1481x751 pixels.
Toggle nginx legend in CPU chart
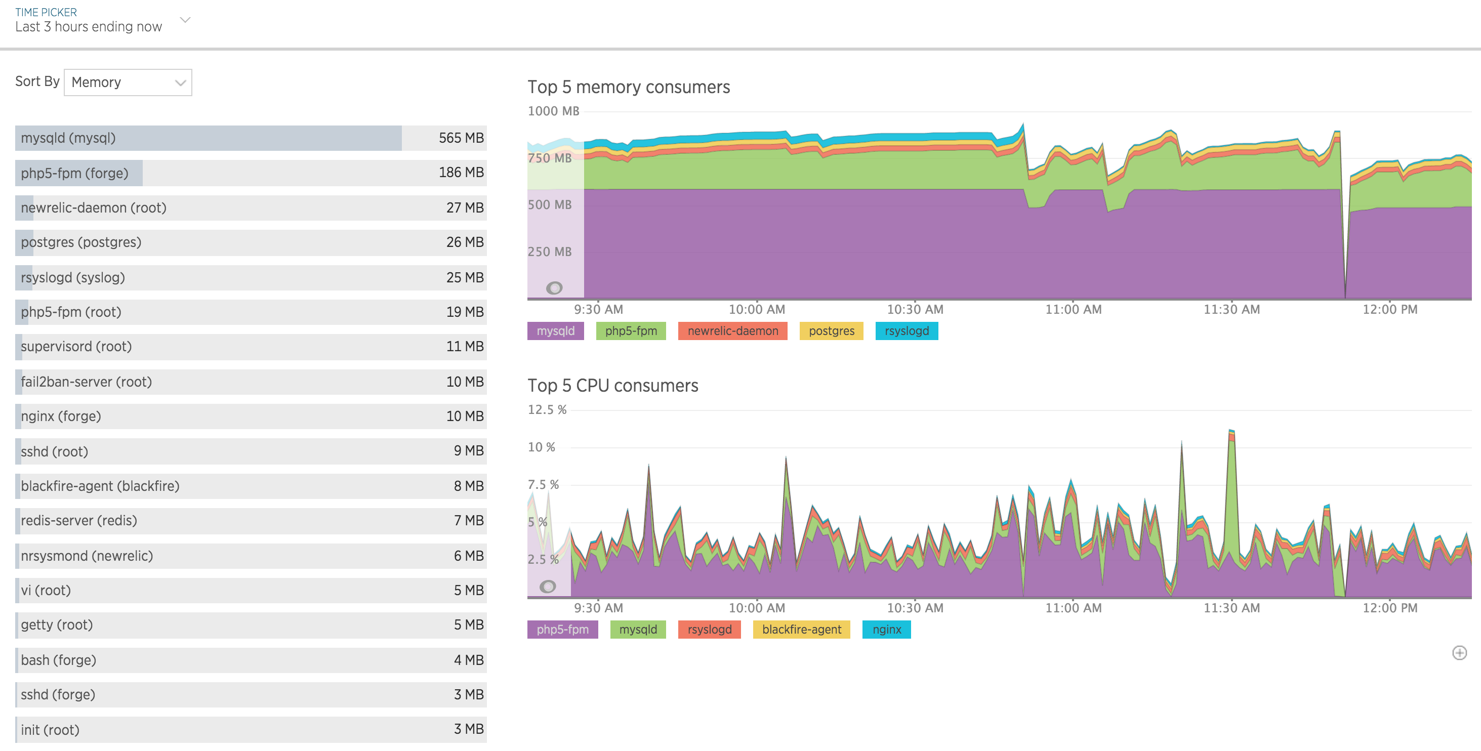point(887,629)
